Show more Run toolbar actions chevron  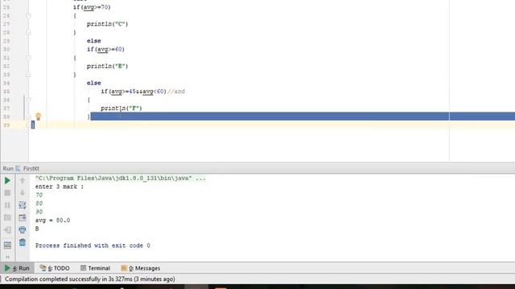[7, 257]
